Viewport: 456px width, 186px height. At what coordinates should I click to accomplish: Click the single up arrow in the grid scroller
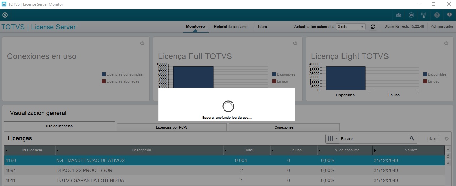(x=448, y=162)
